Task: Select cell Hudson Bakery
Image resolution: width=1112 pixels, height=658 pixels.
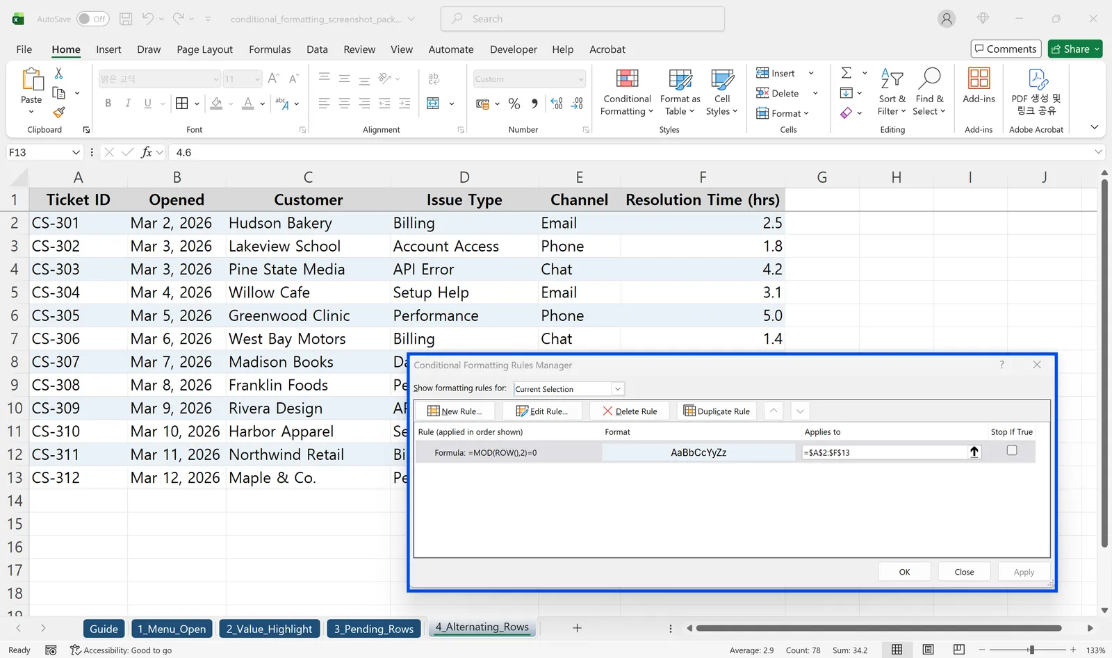Action: [x=308, y=223]
